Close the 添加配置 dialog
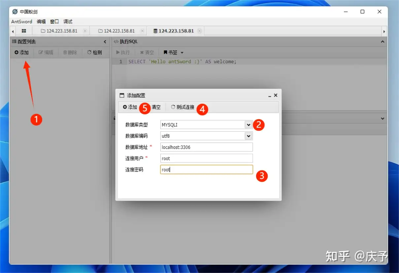 276,95
